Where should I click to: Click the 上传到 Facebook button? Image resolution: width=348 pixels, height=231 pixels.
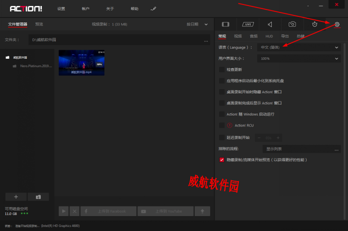coord(108,211)
